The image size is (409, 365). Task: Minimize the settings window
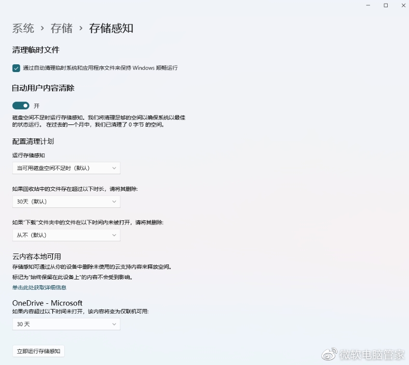[x=368, y=5]
